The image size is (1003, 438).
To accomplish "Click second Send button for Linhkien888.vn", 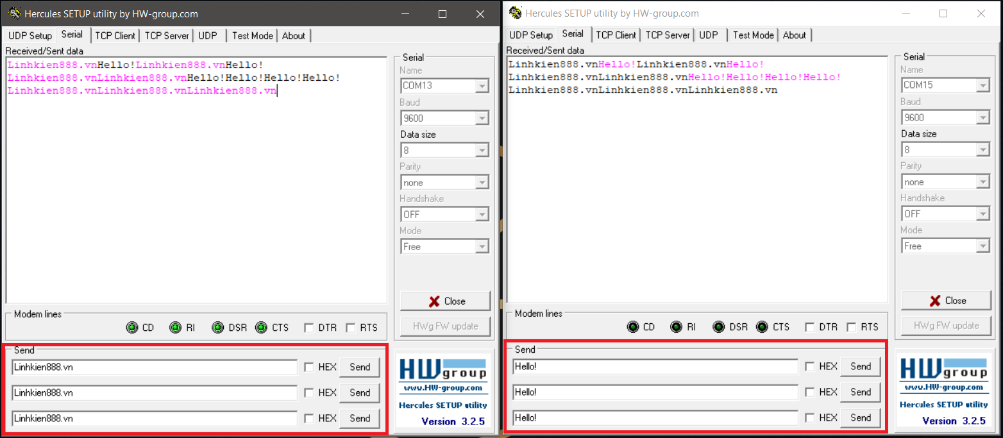I will coord(360,393).
